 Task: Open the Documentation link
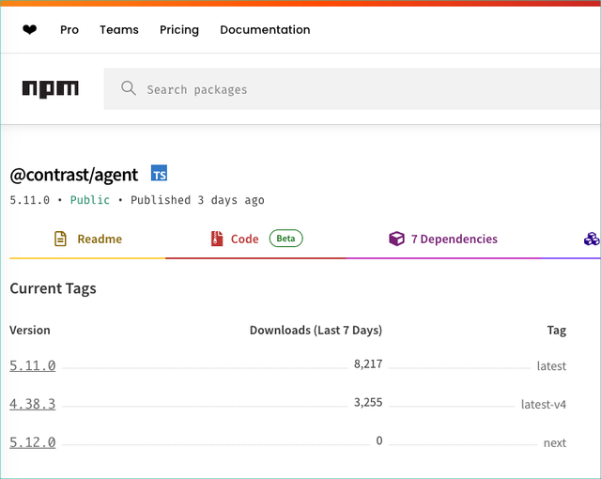[265, 30]
